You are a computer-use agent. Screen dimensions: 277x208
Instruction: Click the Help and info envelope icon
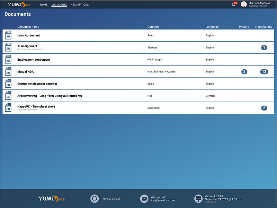144,199
